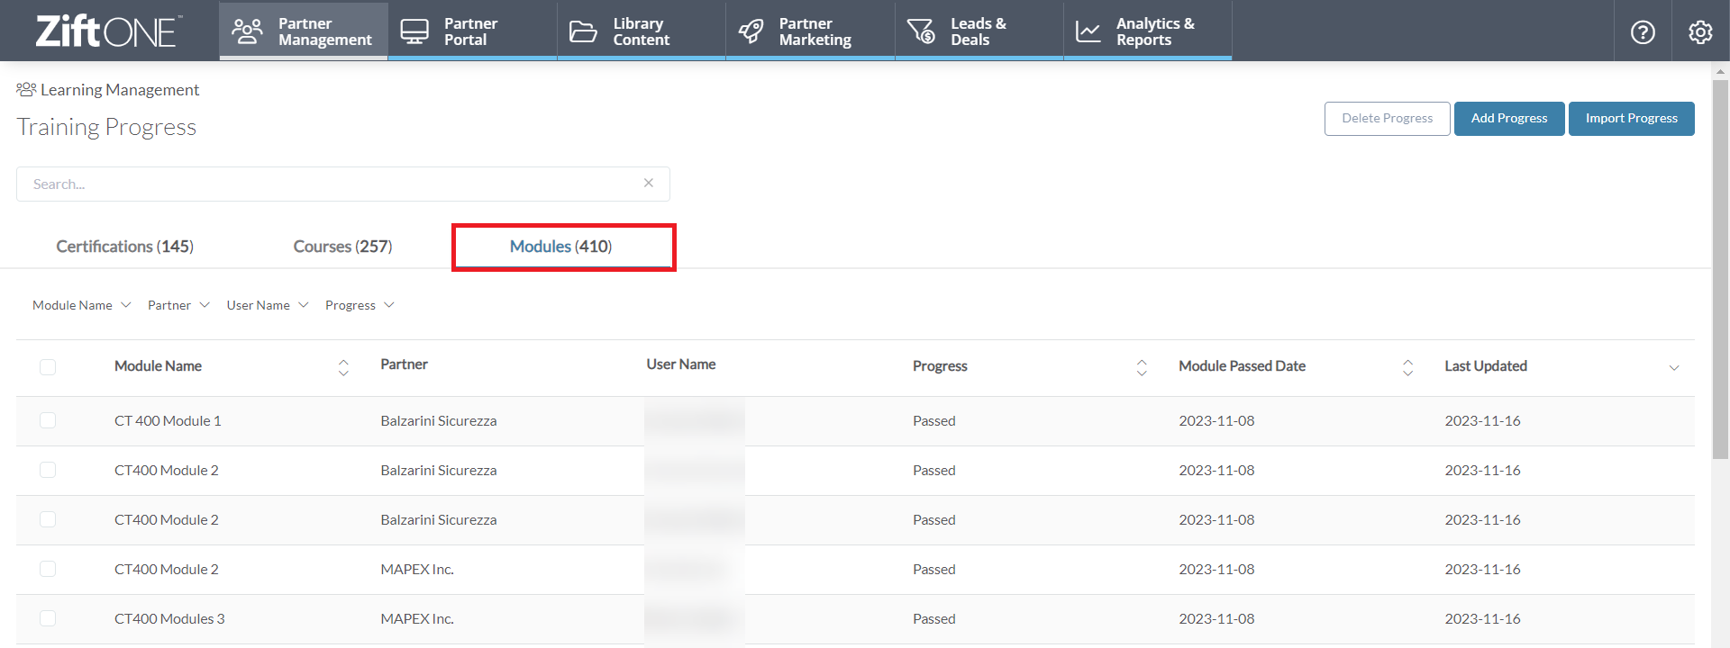Clear the search field with the X
Image resolution: width=1730 pixels, height=648 pixels.
pyautogui.click(x=649, y=183)
